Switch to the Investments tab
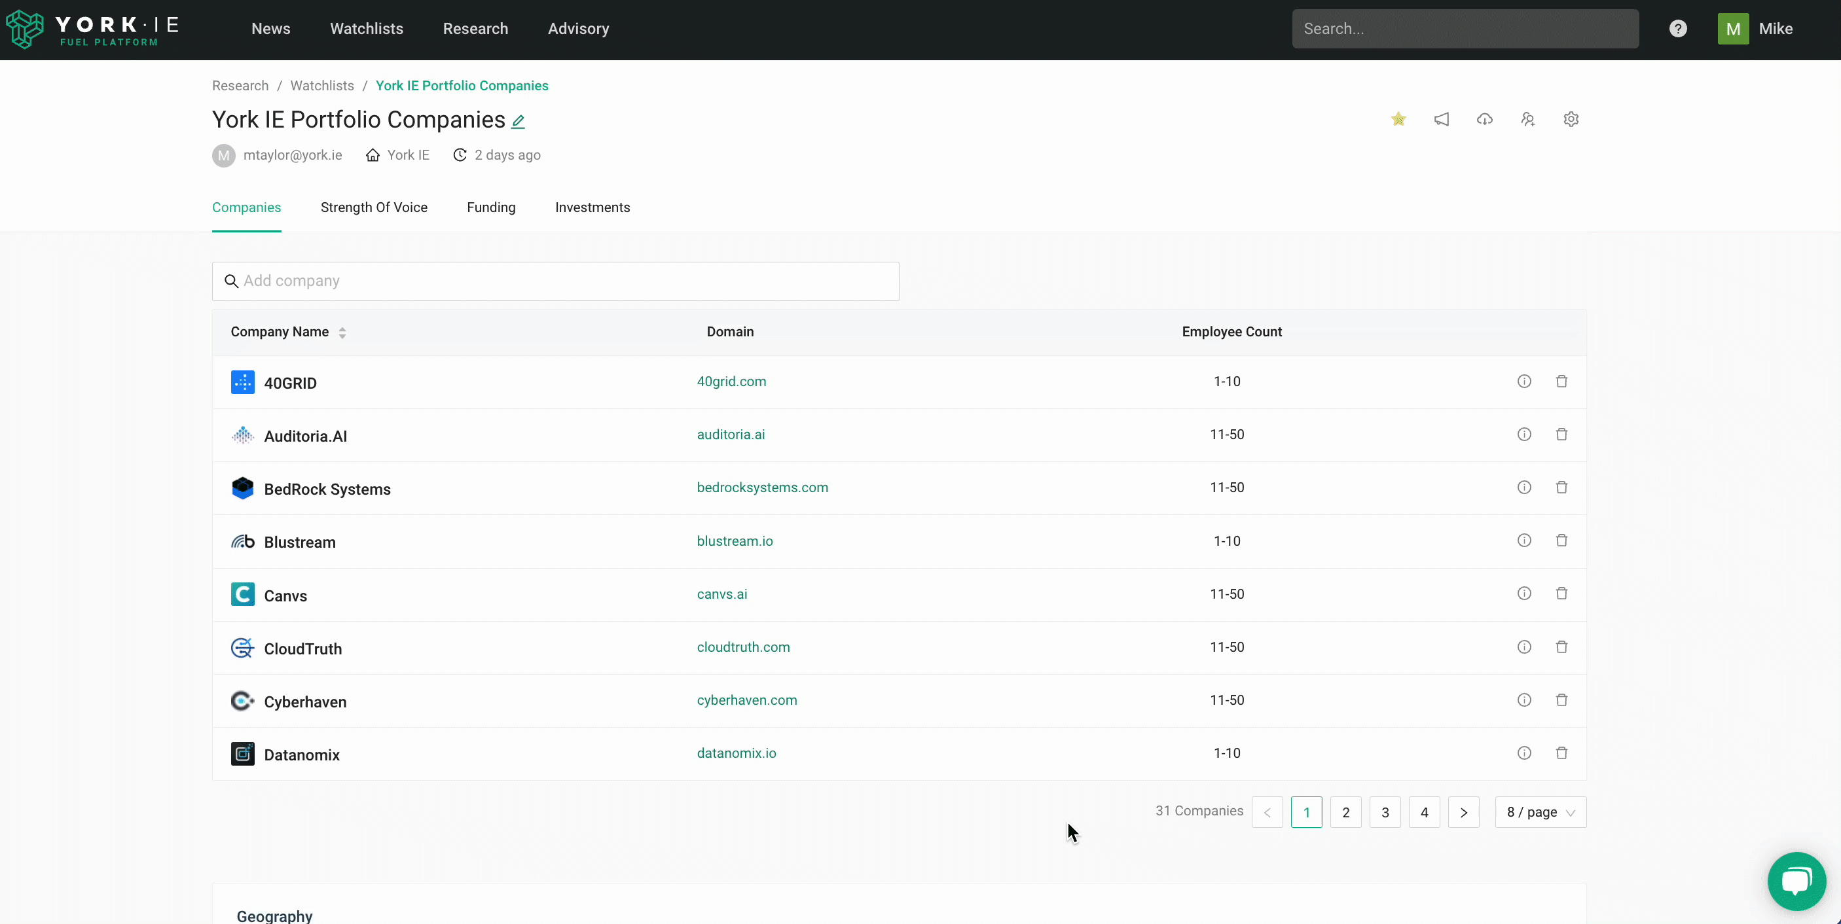The width and height of the screenshot is (1841, 924). [592, 207]
